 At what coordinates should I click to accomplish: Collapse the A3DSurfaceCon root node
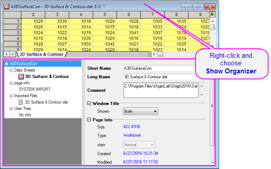(7, 64)
